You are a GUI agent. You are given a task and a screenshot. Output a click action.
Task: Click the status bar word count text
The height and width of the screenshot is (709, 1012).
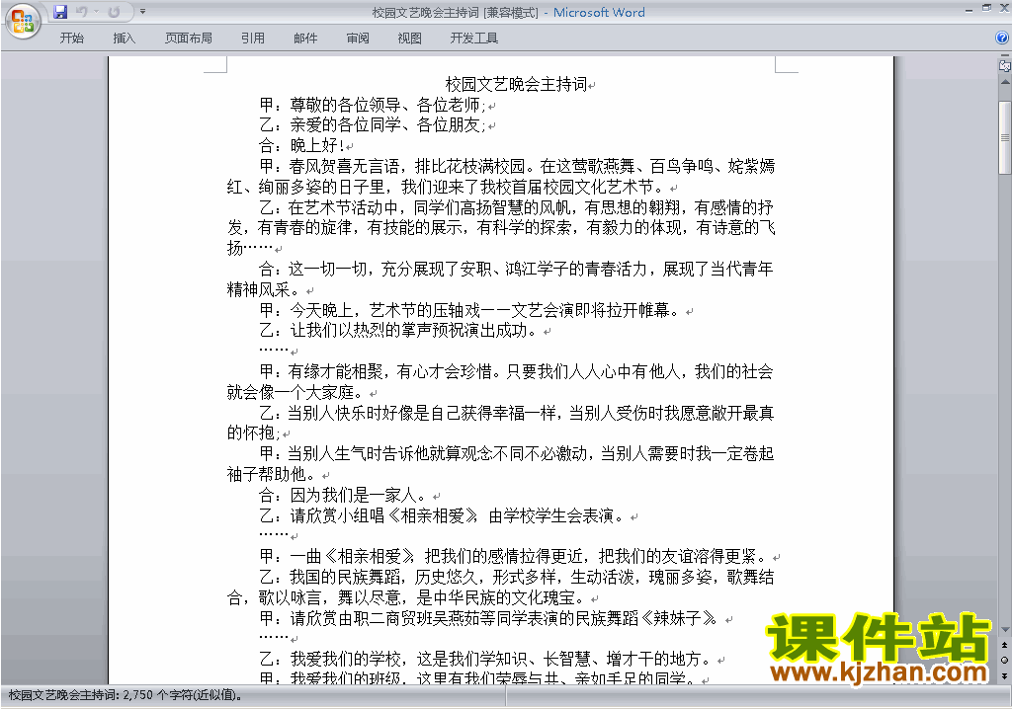click(126, 695)
